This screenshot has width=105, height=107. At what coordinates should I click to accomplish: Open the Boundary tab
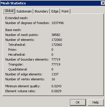pos(41,11)
